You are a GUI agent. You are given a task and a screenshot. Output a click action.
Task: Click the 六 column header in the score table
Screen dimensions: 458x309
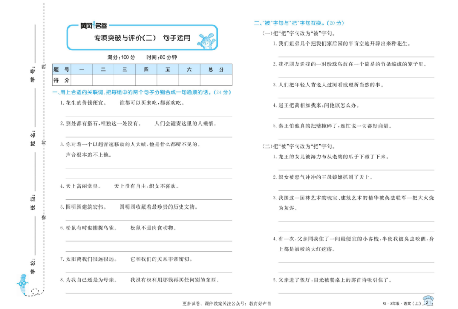[x=189, y=69]
